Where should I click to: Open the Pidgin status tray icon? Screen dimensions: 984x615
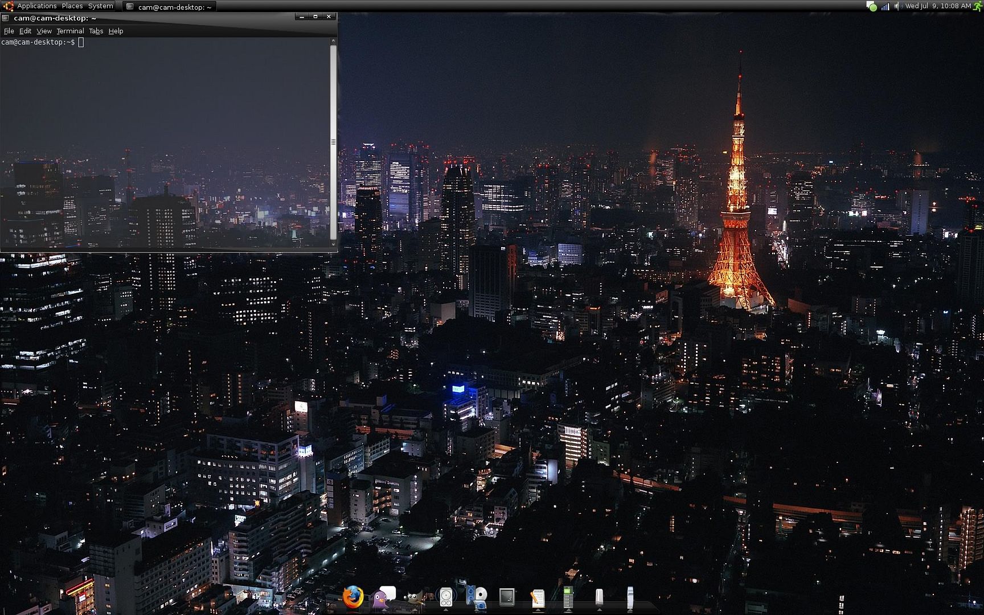point(871,6)
